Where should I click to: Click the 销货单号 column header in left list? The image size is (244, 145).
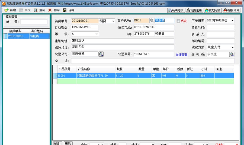coord(18,31)
